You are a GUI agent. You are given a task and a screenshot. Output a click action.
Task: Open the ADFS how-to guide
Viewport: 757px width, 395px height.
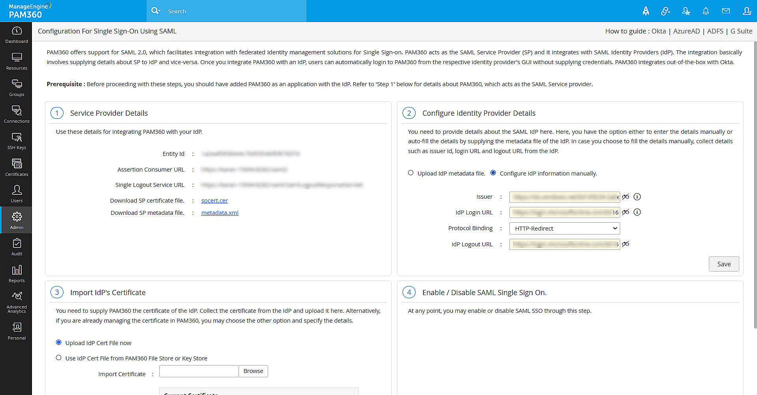(x=715, y=31)
